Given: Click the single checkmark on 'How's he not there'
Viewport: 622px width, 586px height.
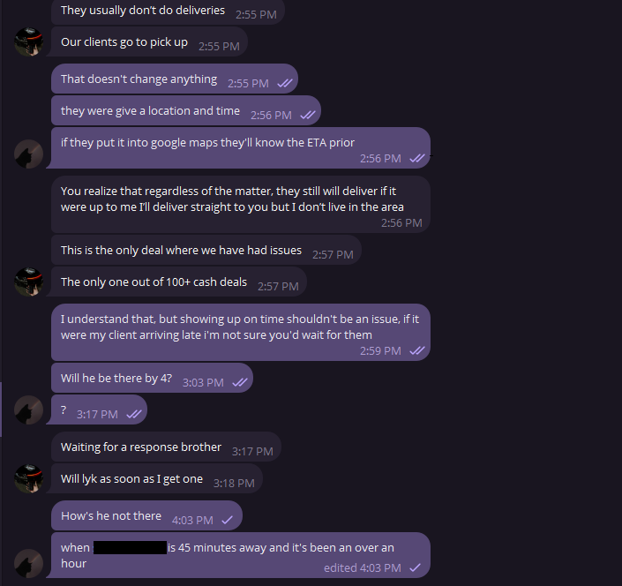Looking at the screenshot, I should tap(227, 520).
